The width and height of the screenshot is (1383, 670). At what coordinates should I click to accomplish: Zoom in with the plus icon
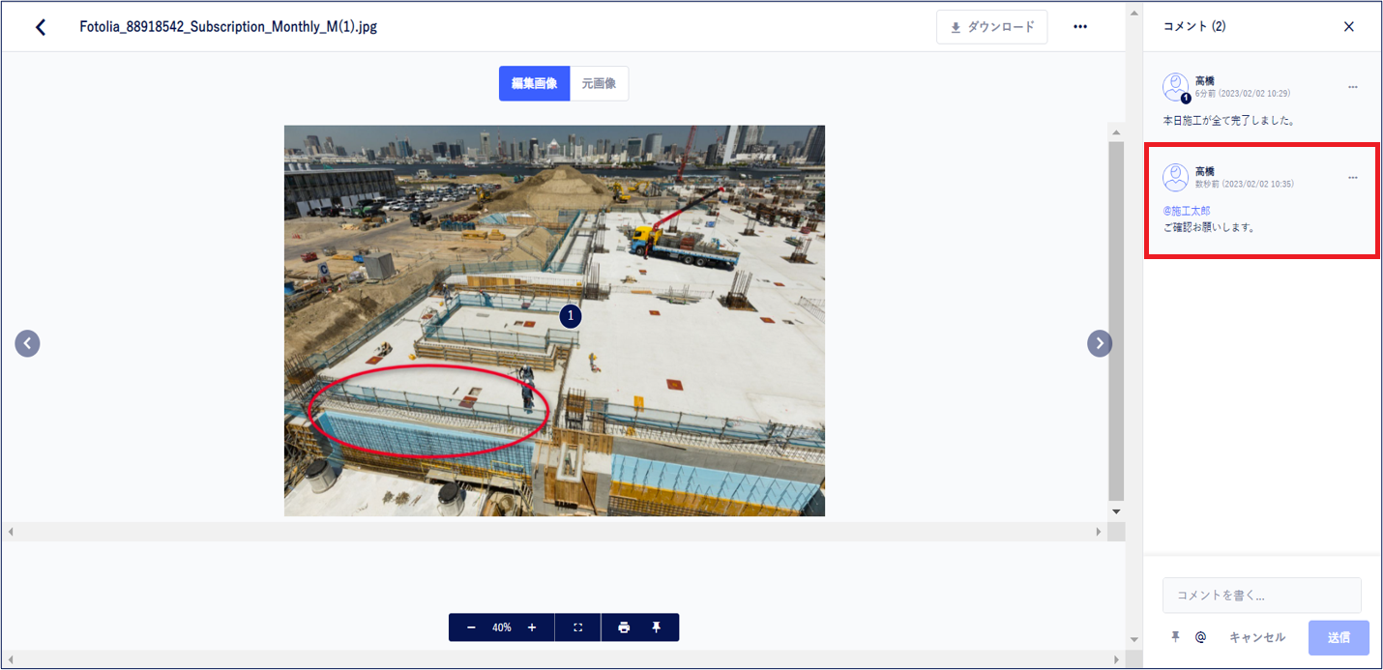(532, 627)
